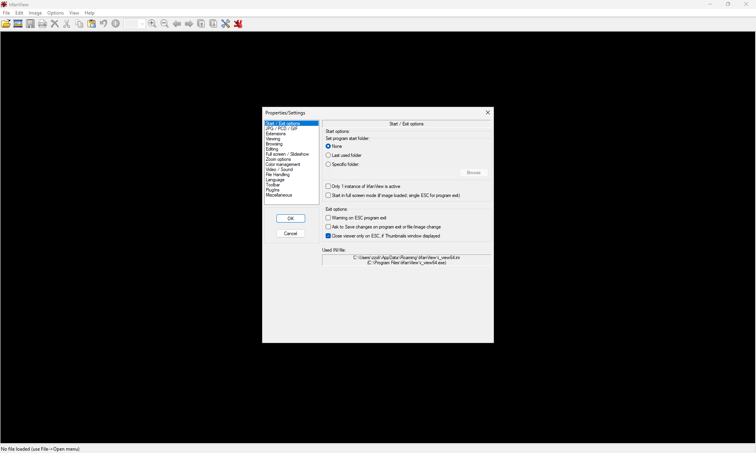Minimize the IrfanView window
Viewport: 756px width, 453px height.
710,4
